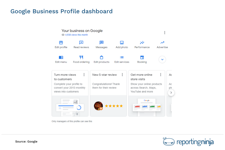This screenshot has width=225, height=150.
Task: View business Performance metrics
Action: [x=142, y=43]
